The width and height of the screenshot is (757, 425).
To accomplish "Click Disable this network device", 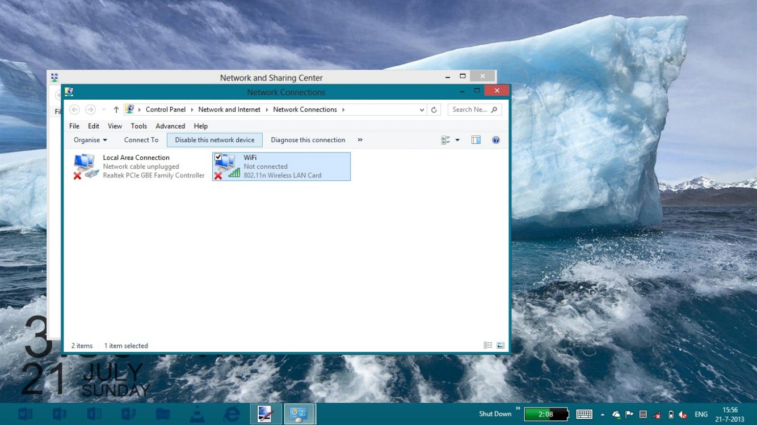I will [x=215, y=140].
